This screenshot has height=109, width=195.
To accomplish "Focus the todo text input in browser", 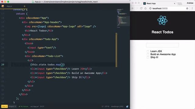I will (162, 45).
